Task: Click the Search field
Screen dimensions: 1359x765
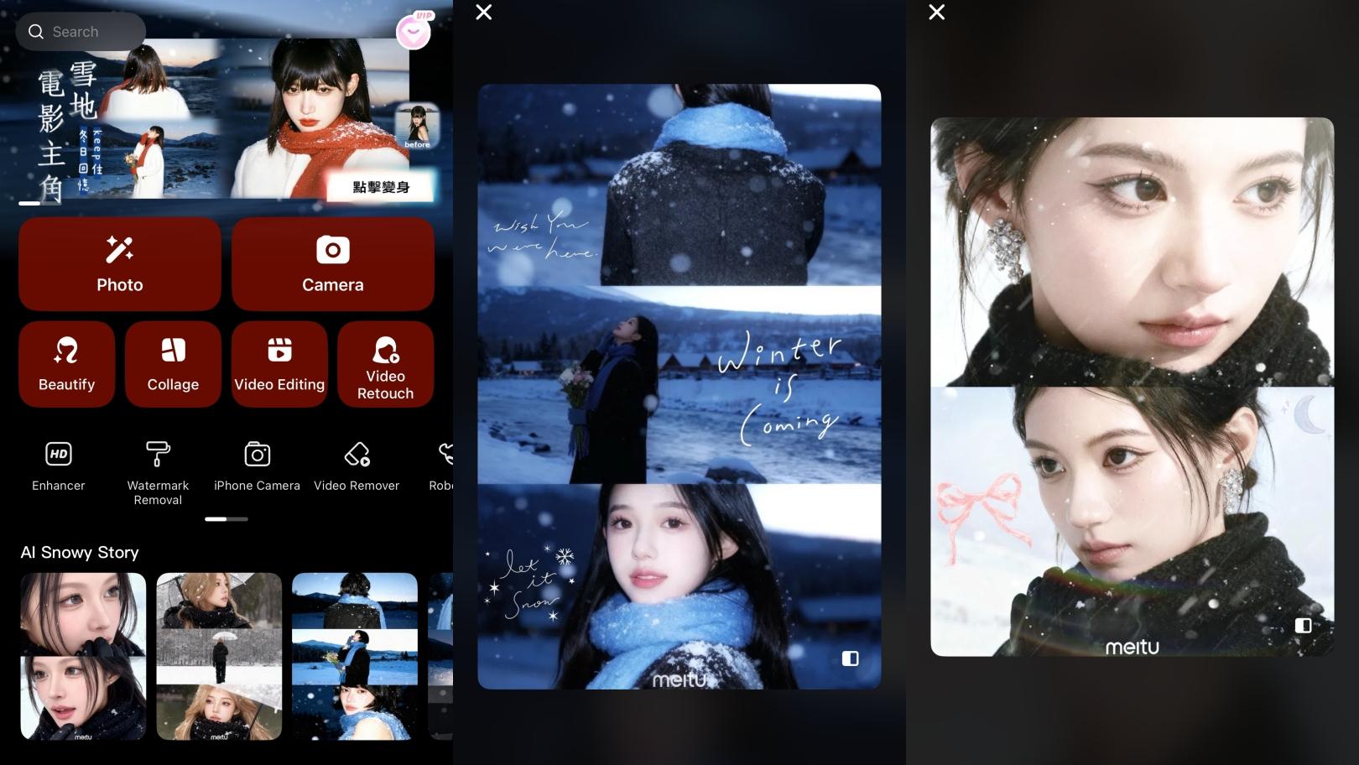Action: click(x=81, y=32)
